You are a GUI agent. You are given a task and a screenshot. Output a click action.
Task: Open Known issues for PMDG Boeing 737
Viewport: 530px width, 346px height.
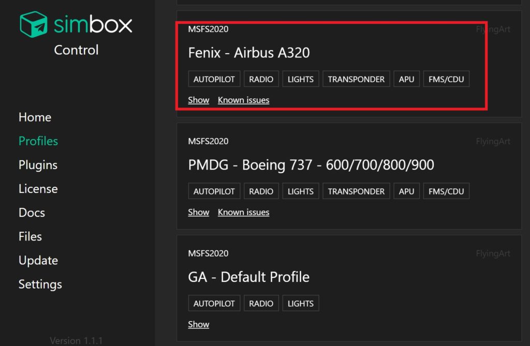[243, 212]
